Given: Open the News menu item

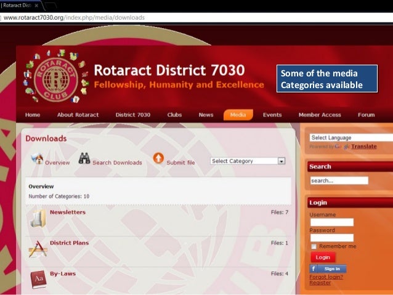Looking at the screenshot, I should [x=206, y=115].
